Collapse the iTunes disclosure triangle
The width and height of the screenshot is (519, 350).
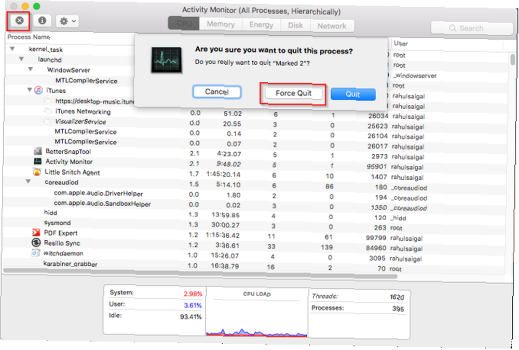click(30, 90)
